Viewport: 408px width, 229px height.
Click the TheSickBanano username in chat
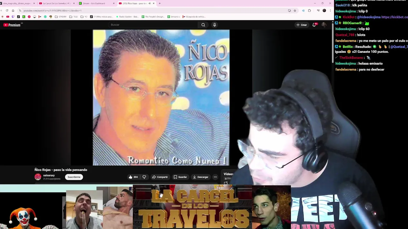351,58
